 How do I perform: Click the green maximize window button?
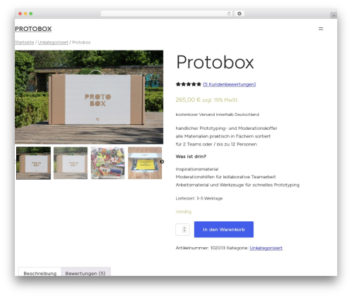click(31, 14)
